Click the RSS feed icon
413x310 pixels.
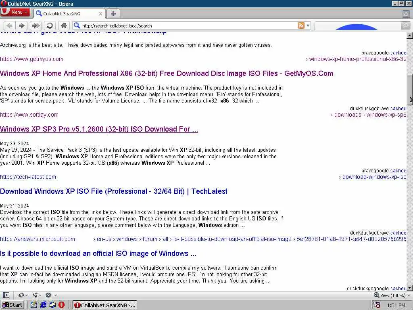tap(301, 25)
